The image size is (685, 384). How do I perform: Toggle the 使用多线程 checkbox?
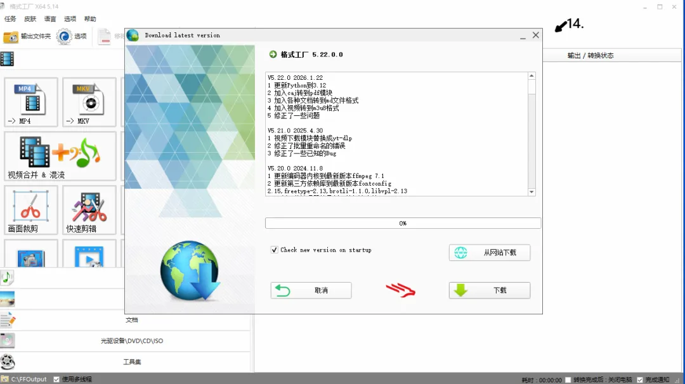(x=56, y=379)
